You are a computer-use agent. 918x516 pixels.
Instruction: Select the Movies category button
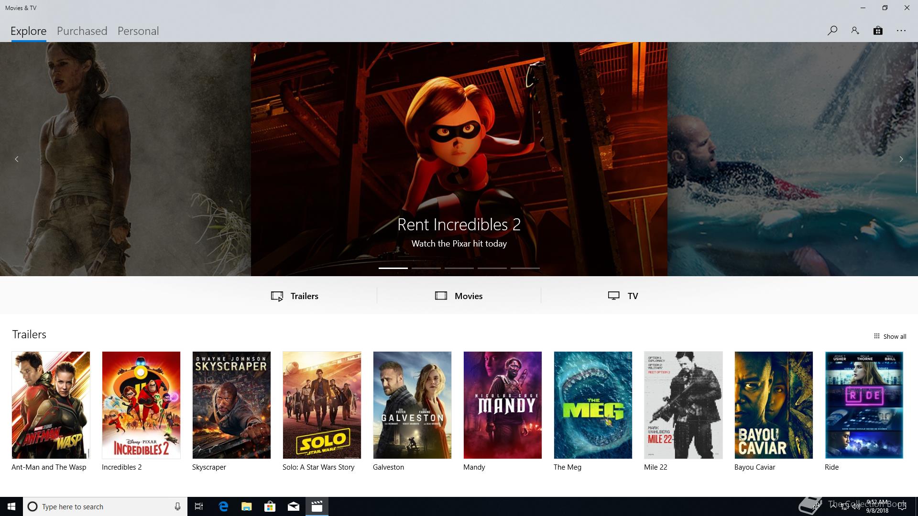pos(459,296)
